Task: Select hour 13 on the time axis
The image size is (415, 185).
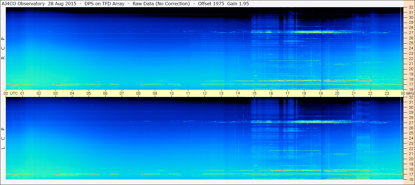Action: pyautogui.click(x=221, y=93)
